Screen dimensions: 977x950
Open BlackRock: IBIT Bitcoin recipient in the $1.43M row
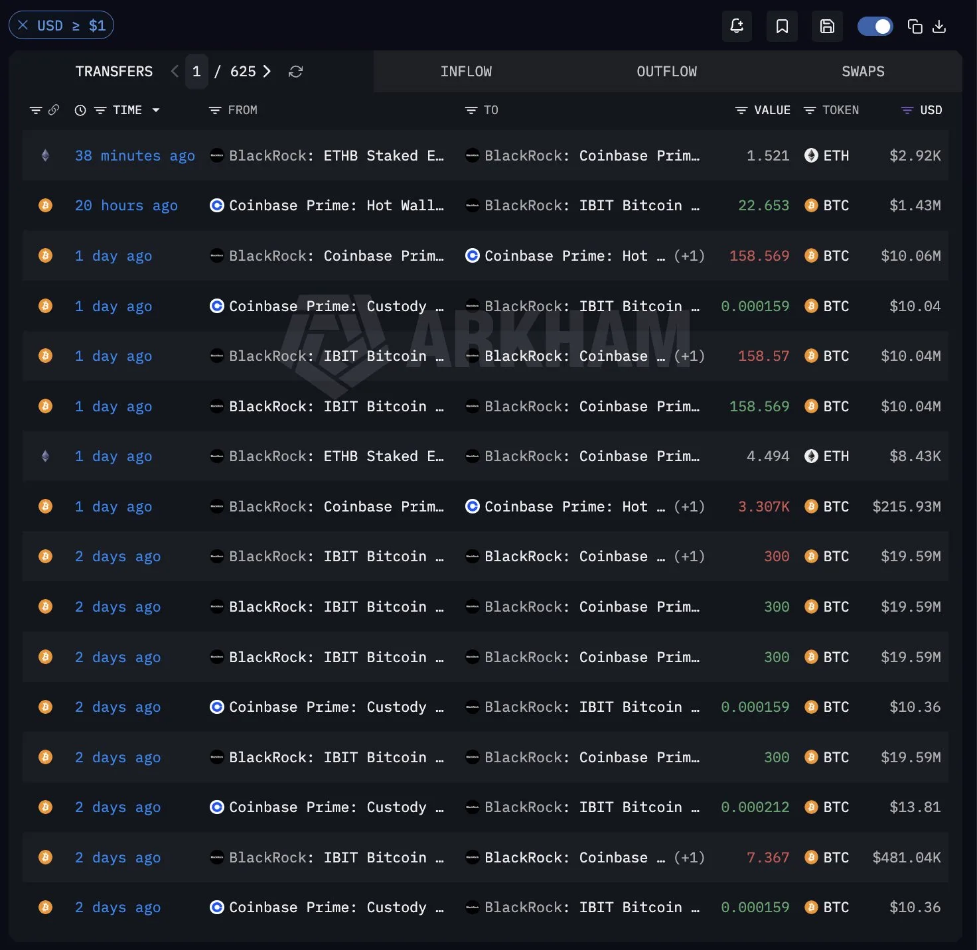[x=592, y=206]
